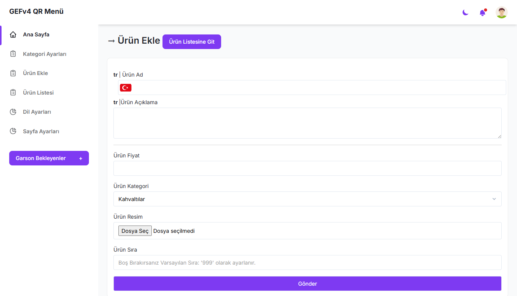Click the clipboard icon next to Kategori Ayarları

pyautogui.click(x=13, y=54)
